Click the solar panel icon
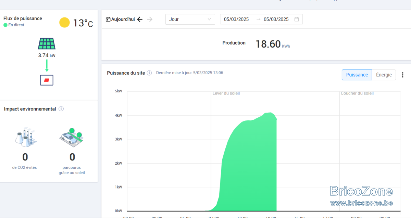Image resolution: width=411 pixels, height=218 pixels. pos(47,44)
